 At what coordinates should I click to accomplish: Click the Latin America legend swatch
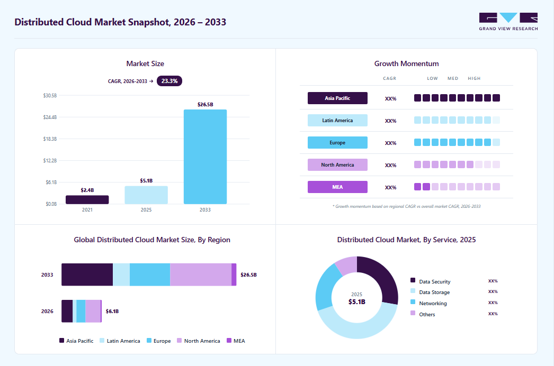point(102,341)
